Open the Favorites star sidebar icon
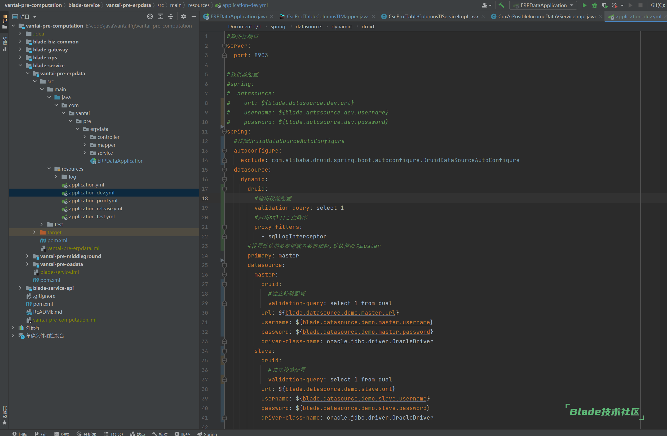Screen dimensions: 667x436 pos(5,422)
